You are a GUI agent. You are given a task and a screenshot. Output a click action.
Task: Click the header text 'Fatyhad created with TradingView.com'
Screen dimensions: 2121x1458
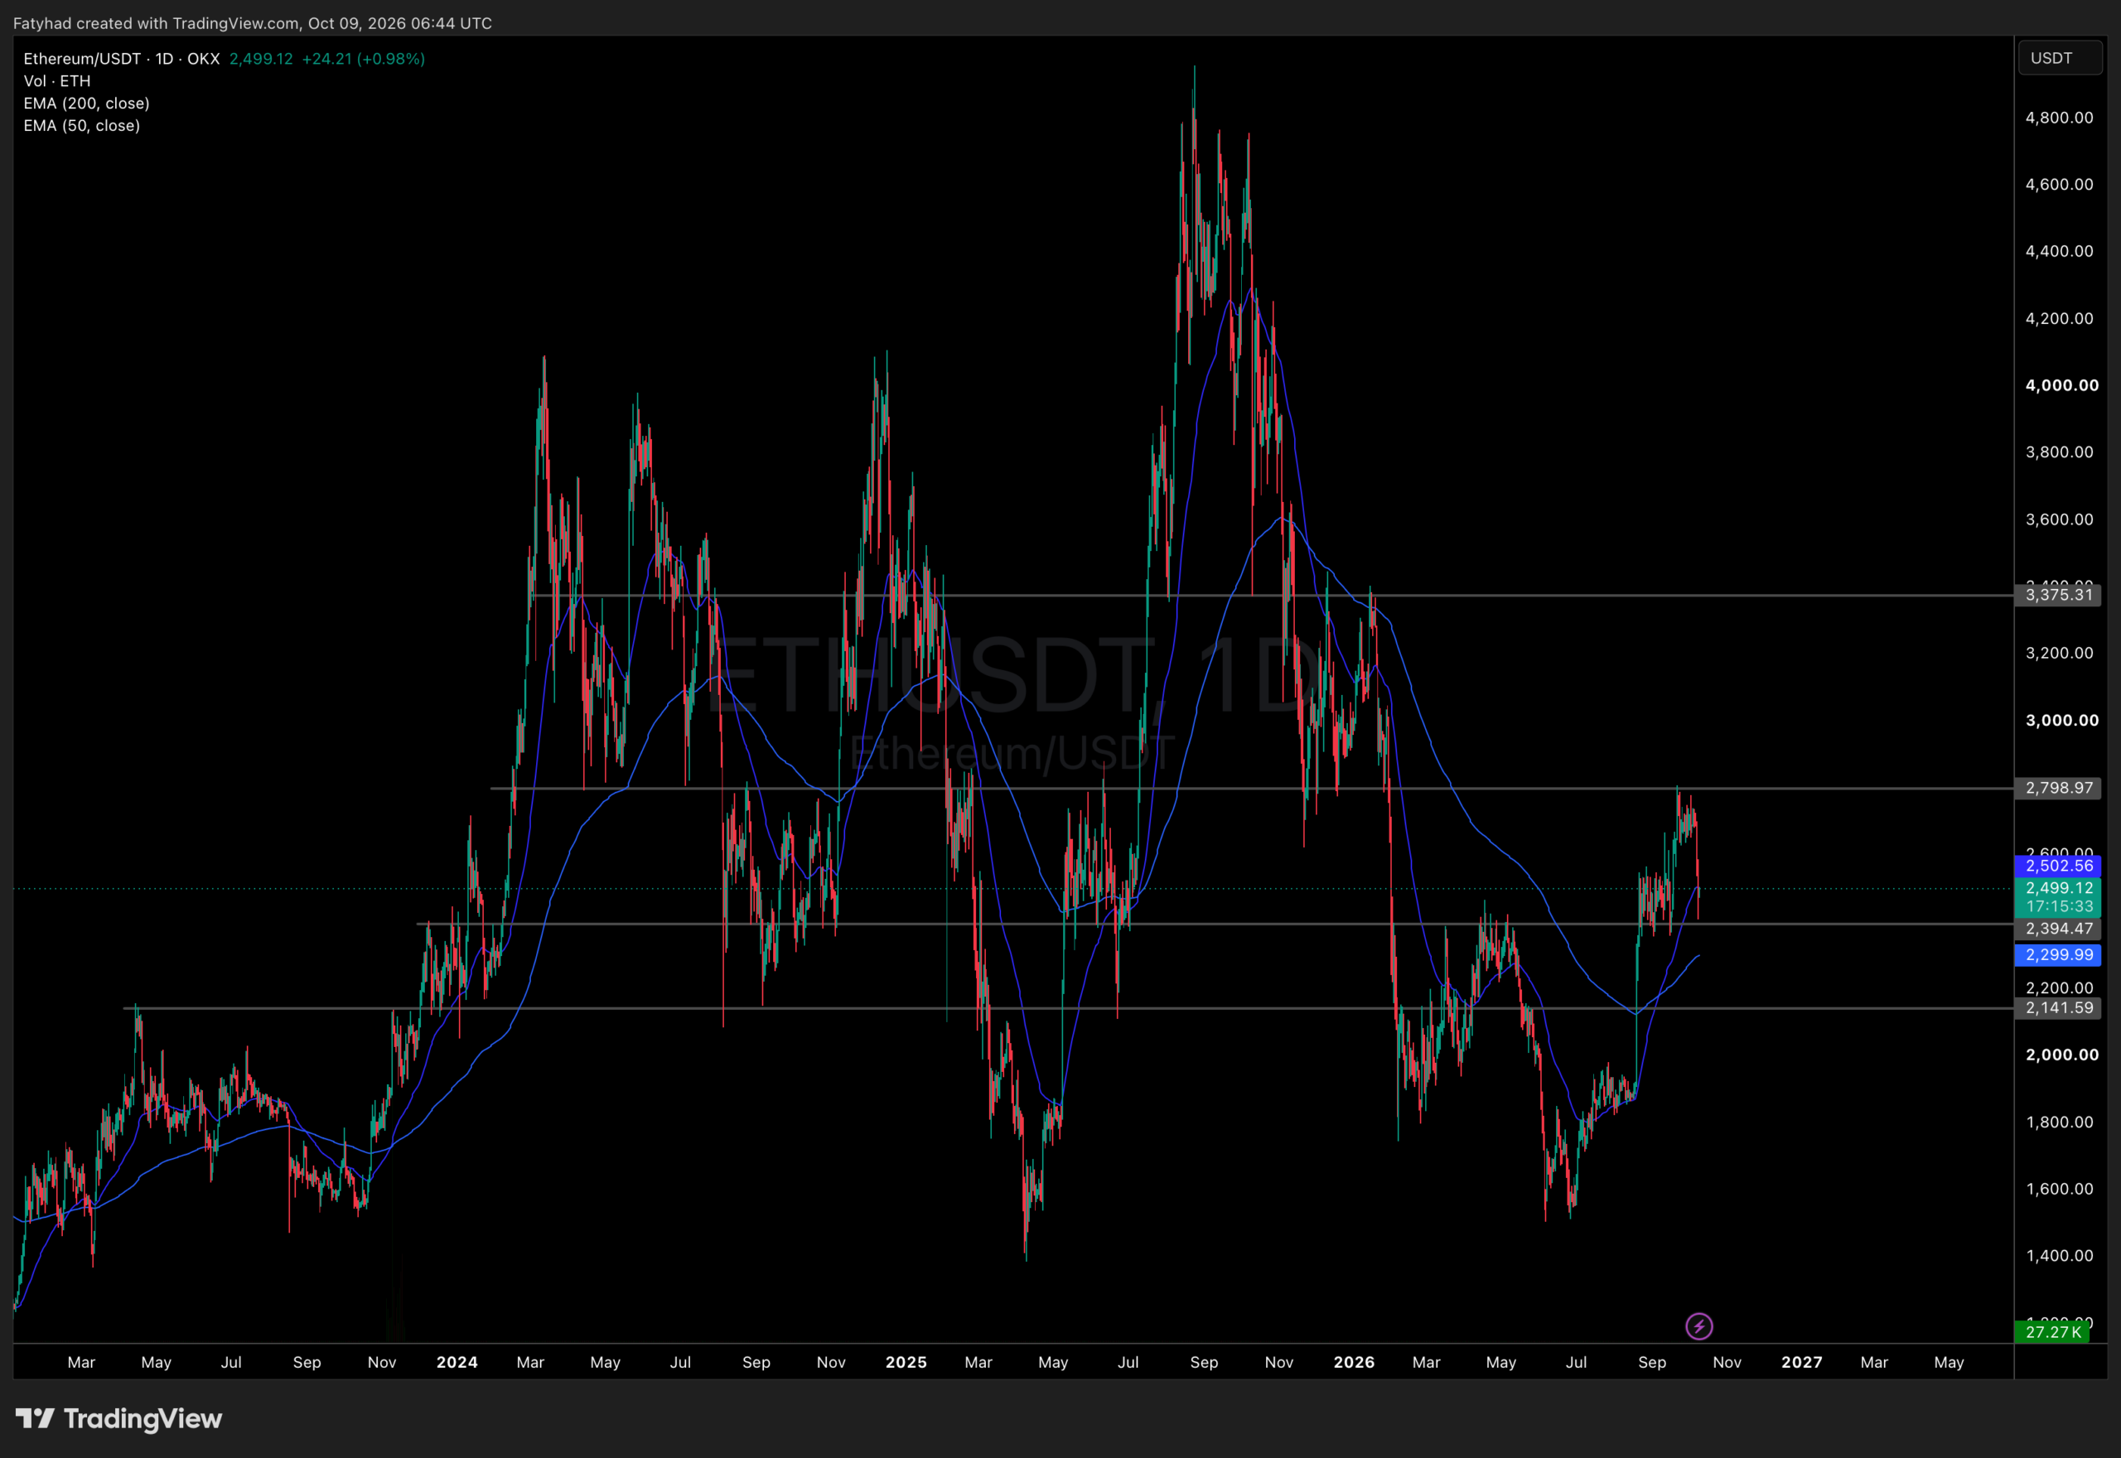point(157,23)
